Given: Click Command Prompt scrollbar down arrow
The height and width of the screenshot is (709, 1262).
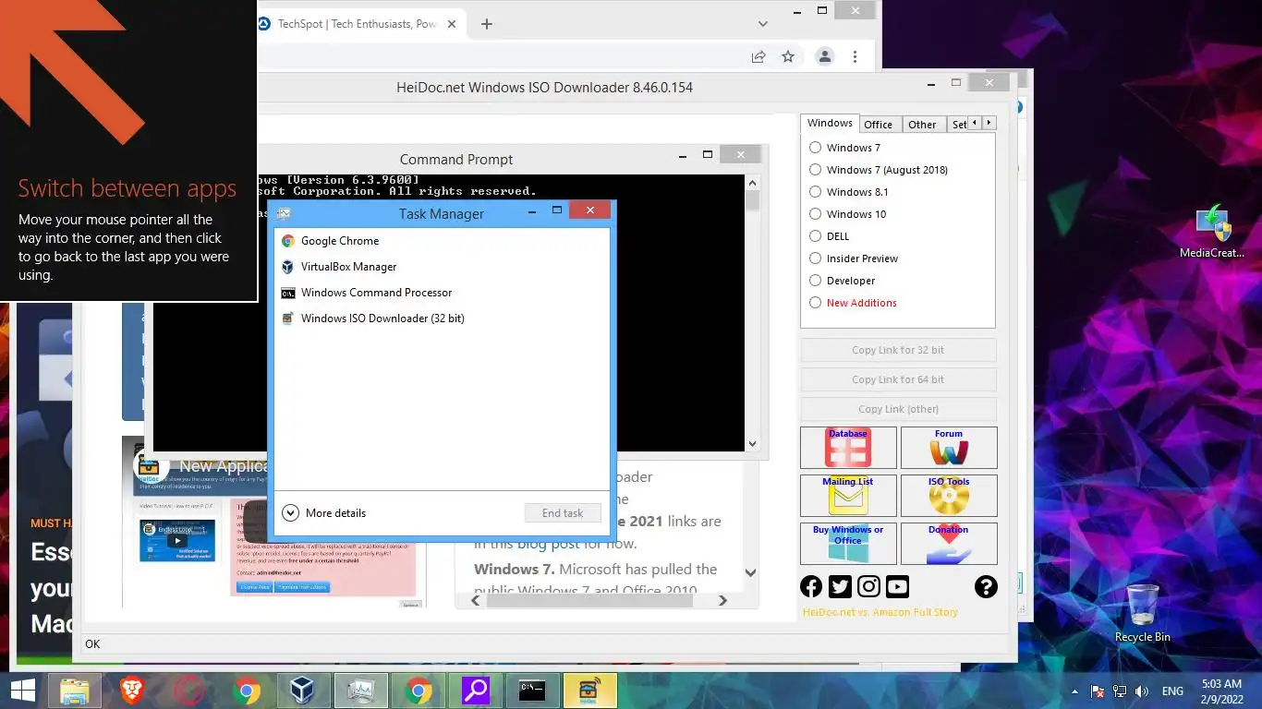Looking at the screenshot, I should [752, 444].
